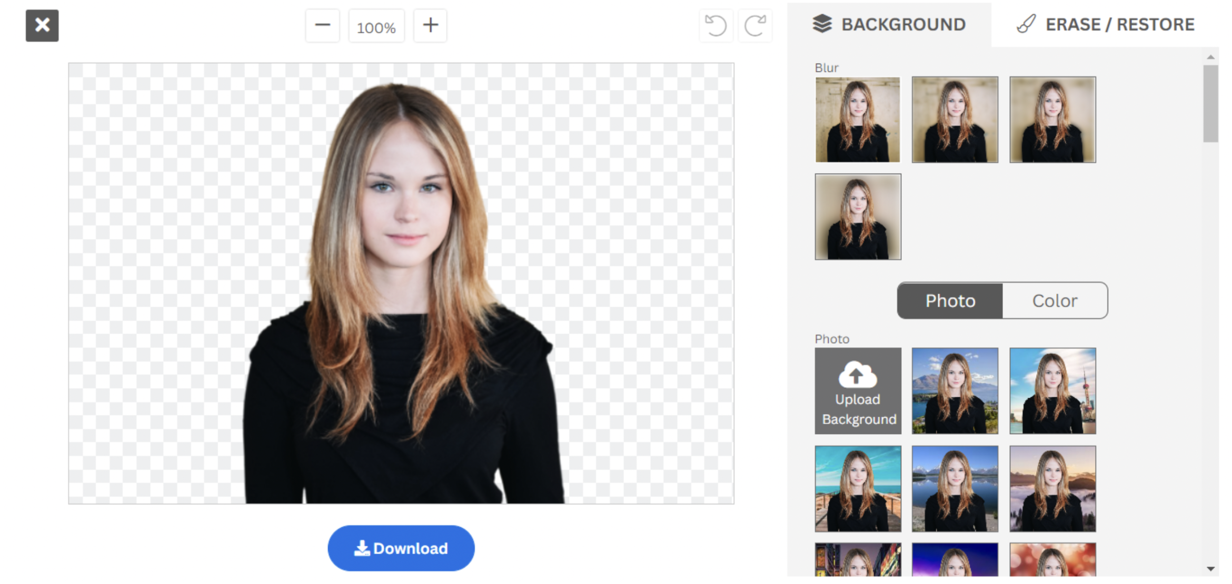The height and width of the screenshot is (584, 1232).
Task: Zoom in with the plus button
Action: pos(430,25)
